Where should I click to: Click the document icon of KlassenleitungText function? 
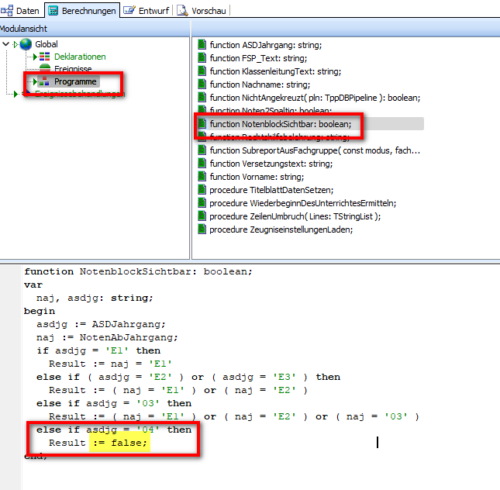[202, 71]
